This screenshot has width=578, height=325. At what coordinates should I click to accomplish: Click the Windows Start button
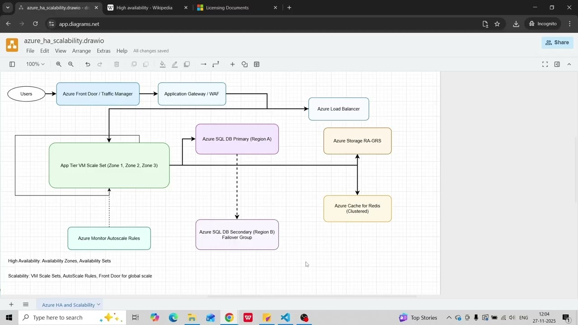(x=9, y=318)
